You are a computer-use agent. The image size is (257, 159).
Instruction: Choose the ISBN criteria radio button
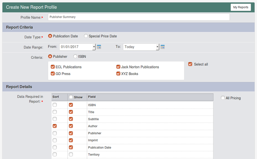pyautogui.click(x=75, y=57)
